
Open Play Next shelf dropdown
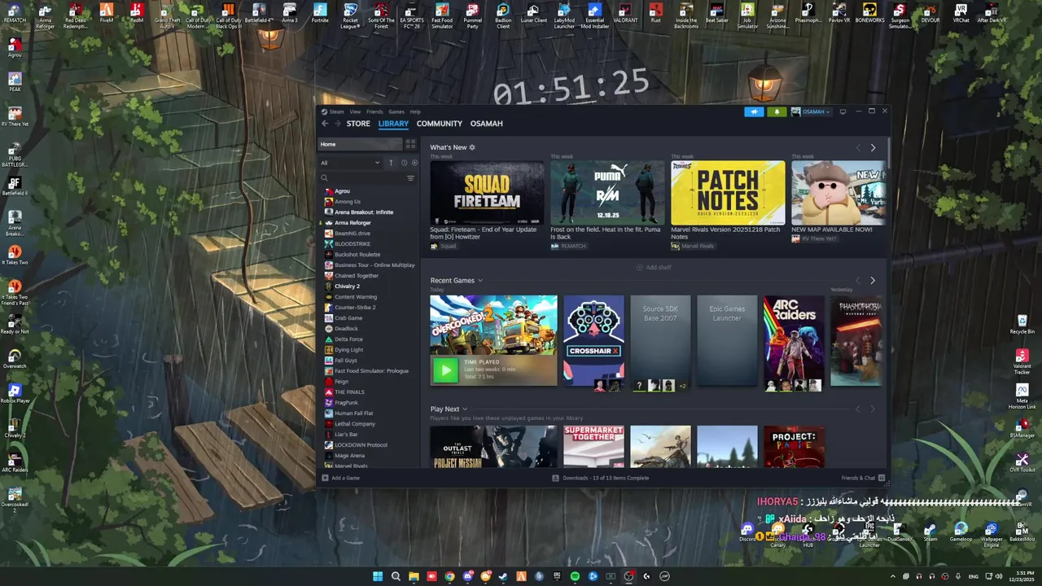pyautogui.click(x=465, y=409)
